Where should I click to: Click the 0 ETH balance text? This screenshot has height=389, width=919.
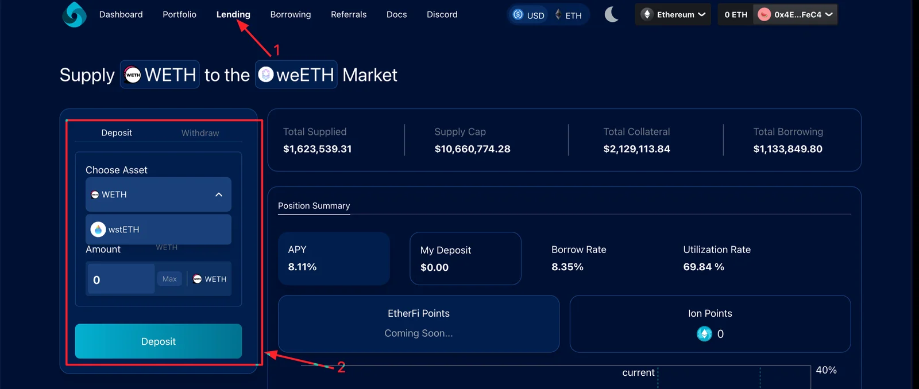pos(736,14)
